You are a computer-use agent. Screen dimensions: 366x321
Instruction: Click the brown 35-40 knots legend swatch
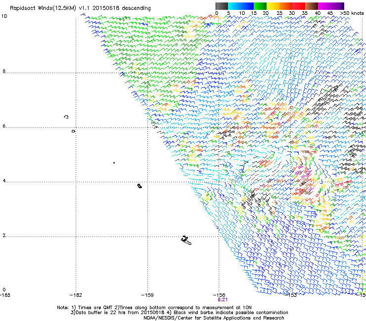click(x=312, y=6)
